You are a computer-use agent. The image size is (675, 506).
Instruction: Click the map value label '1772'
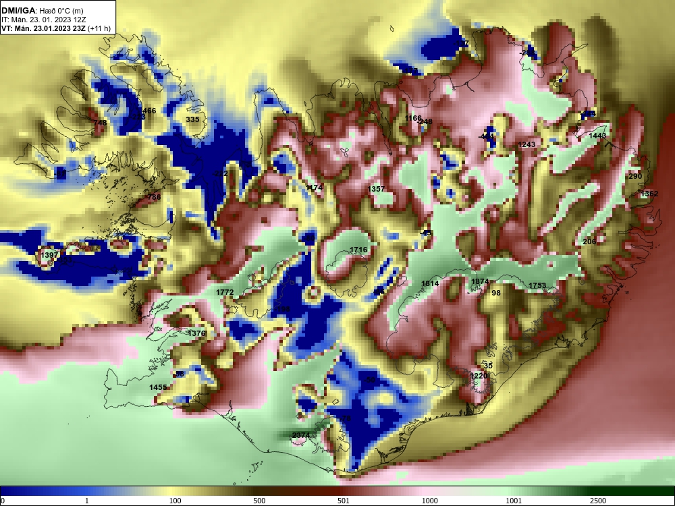(x=225, y=293)
